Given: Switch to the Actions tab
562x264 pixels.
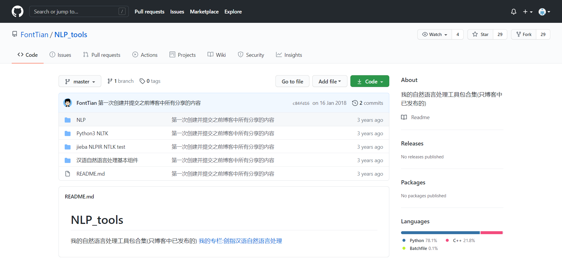Looking at the screenshot, I should [x=145, y=55].
